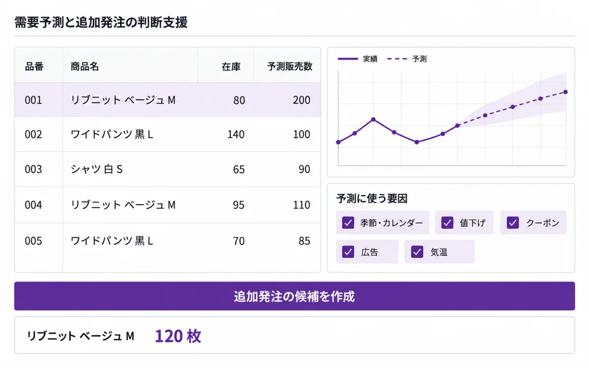589x368 pixels.
Task: Click forecast value 90
Action: point(305,169)
